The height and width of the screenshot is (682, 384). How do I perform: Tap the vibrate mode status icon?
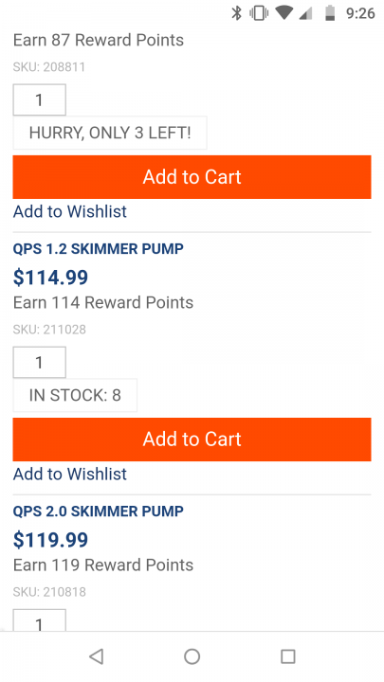(259, 13)
